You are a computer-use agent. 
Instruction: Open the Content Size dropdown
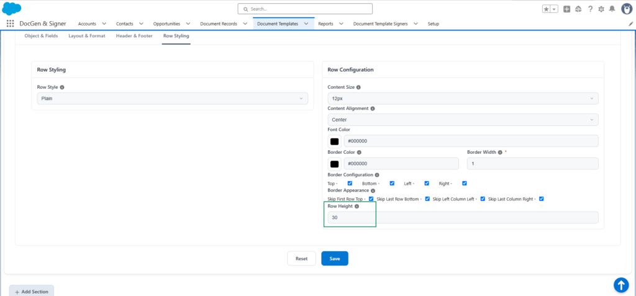tap(463, 99)
